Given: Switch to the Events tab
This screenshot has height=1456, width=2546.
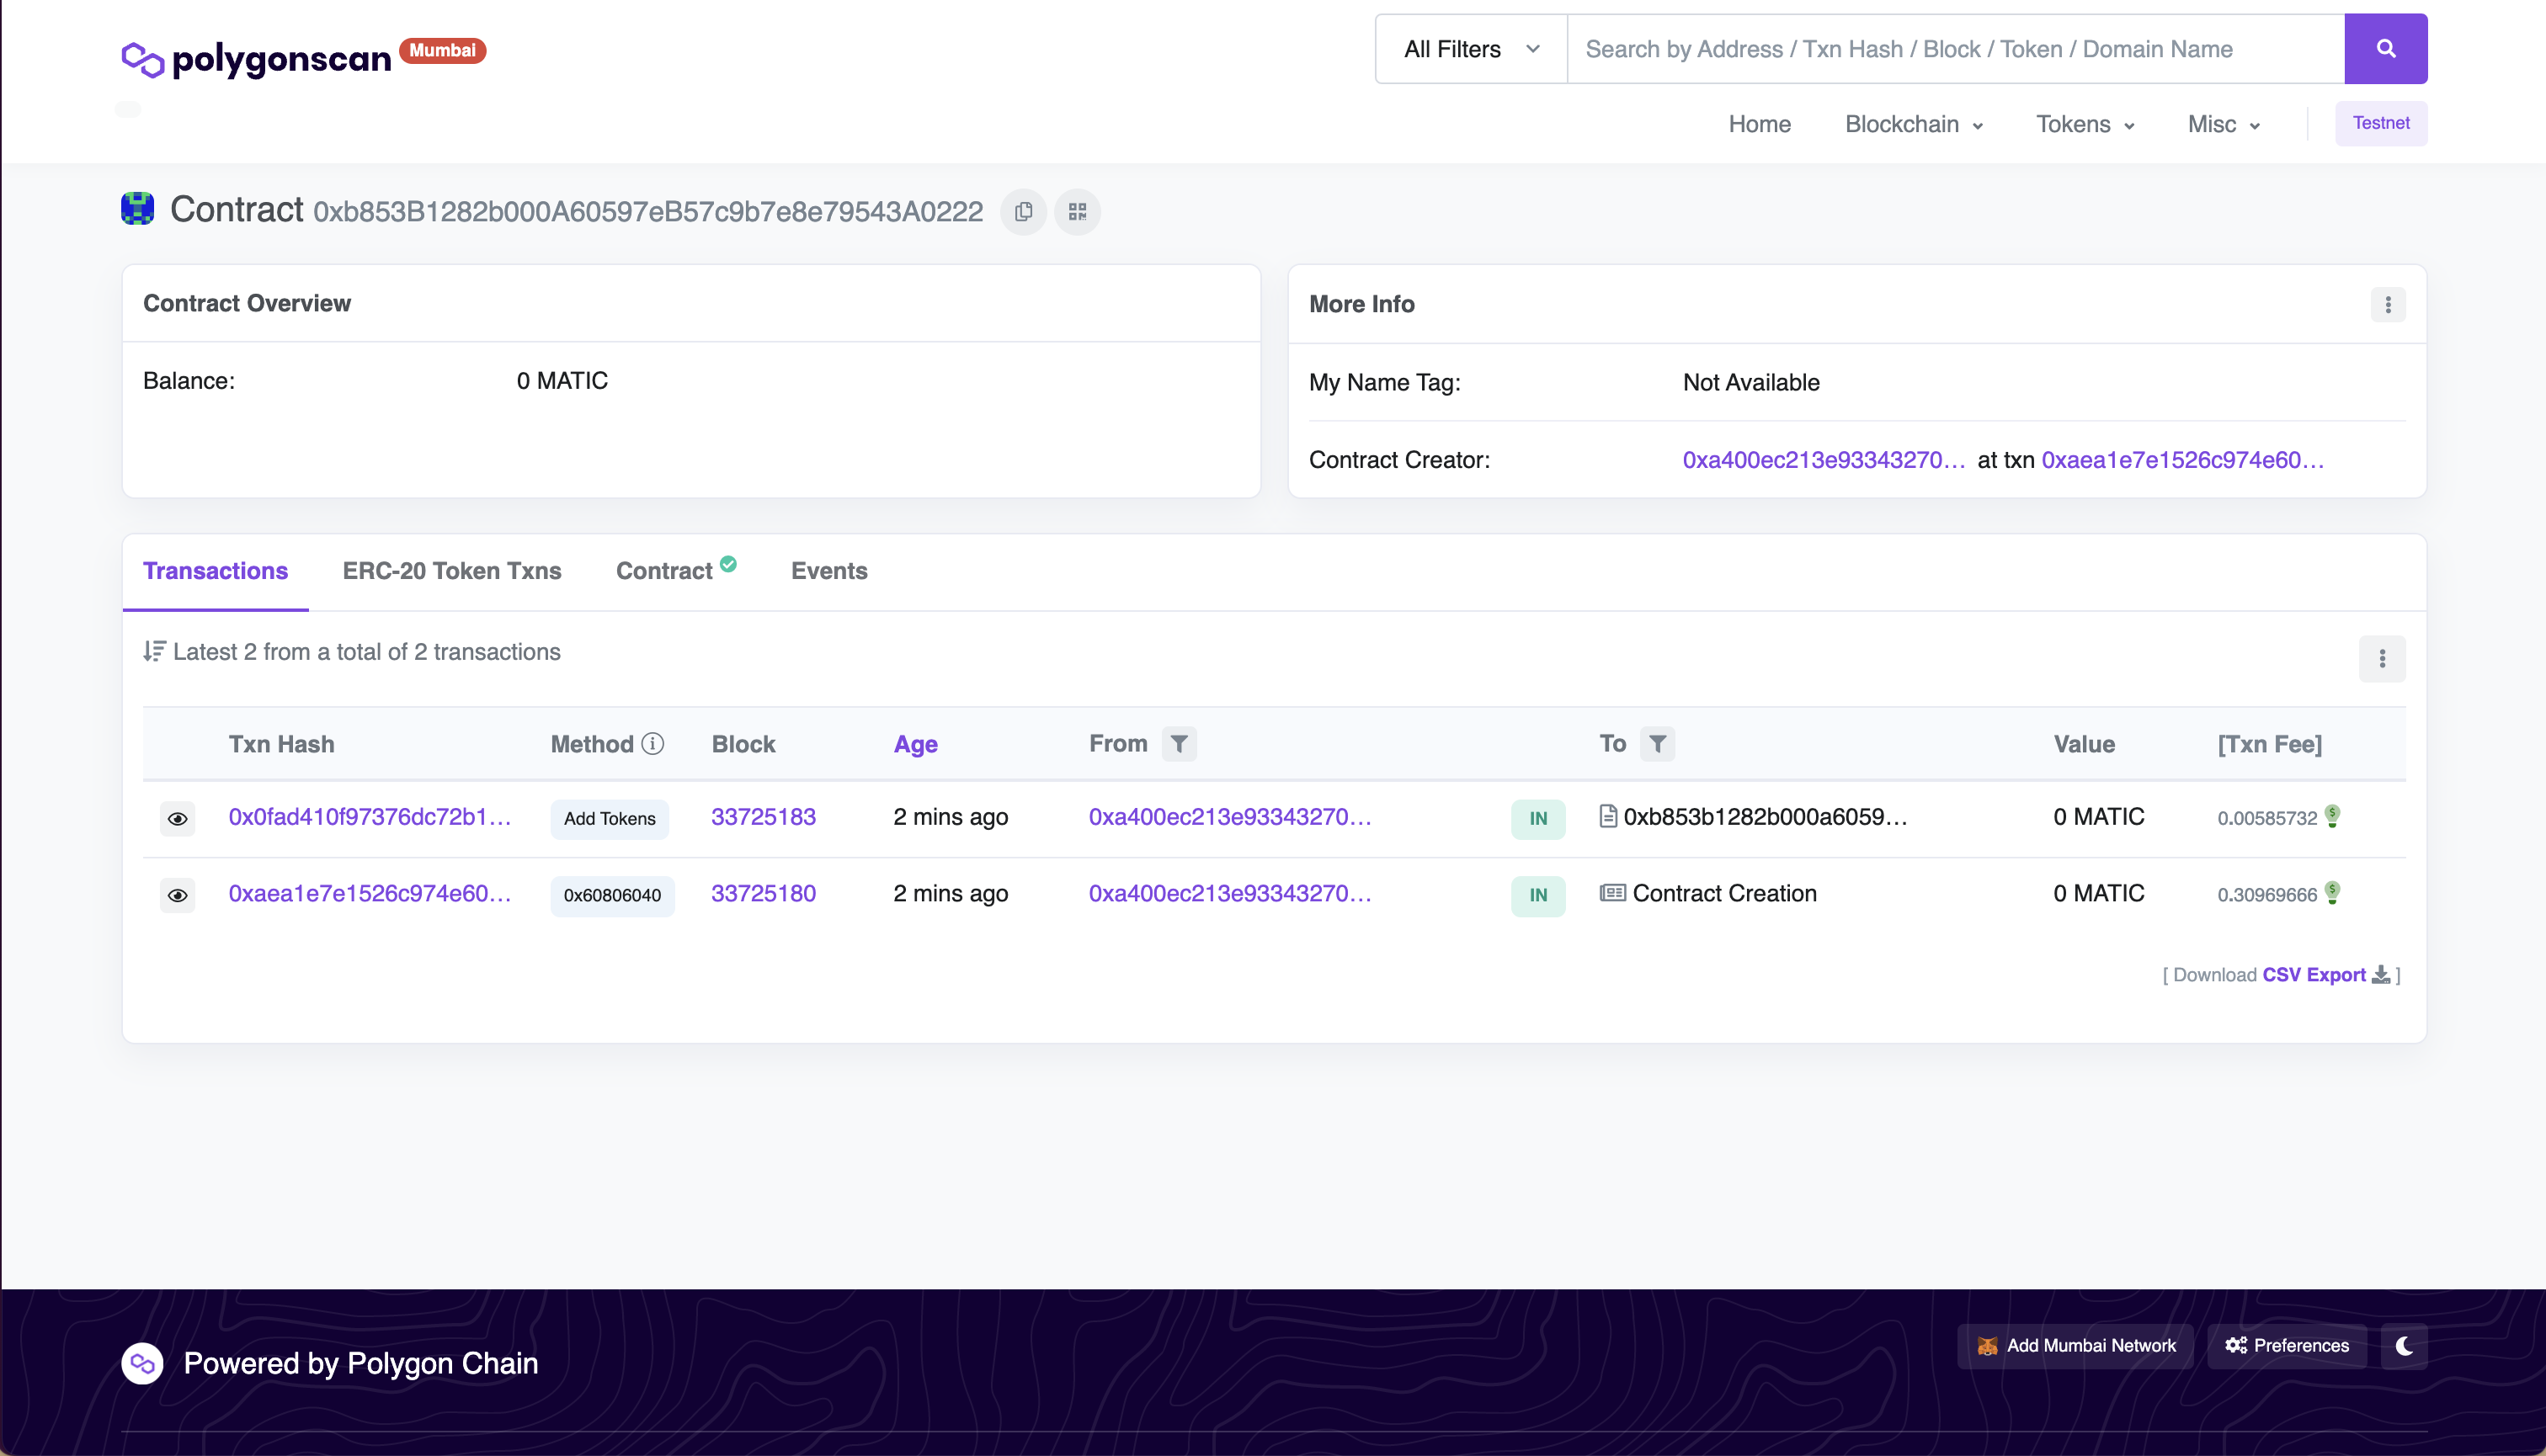Looking at the screenshot, I should [x=828, y=571].
